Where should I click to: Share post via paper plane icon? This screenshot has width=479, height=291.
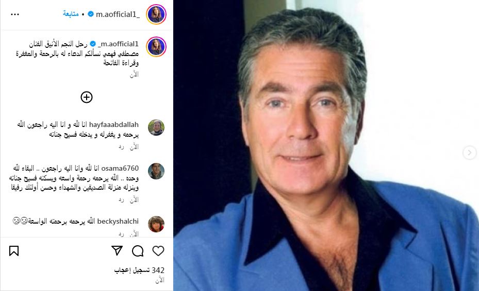coord(117,250)
